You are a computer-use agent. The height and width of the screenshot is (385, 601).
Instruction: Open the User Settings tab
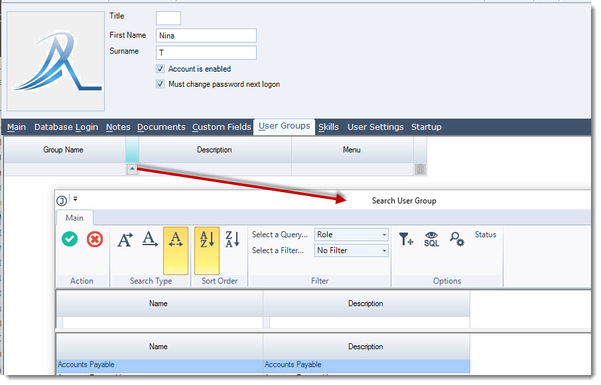click(x=375, y=127)
